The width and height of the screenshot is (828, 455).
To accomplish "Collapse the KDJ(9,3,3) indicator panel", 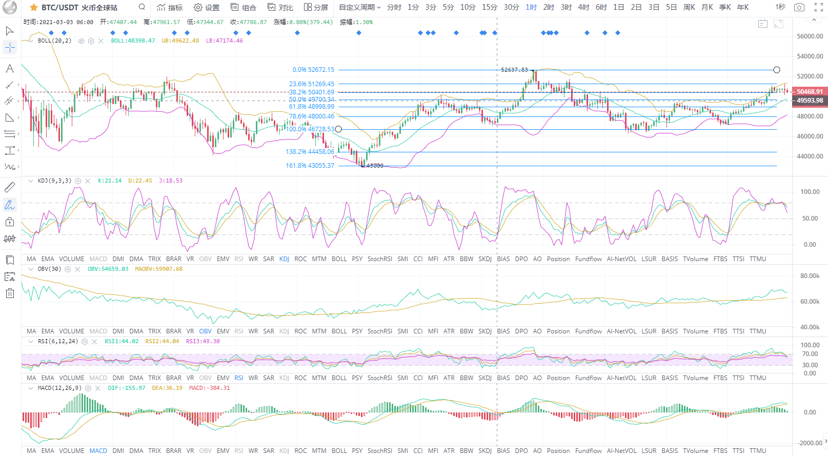I will coord(31,181).
